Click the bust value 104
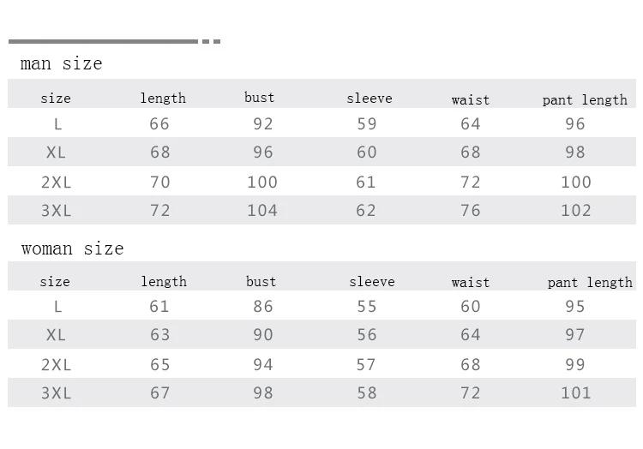Screen dimensions: 643x449 coord(262,211)
